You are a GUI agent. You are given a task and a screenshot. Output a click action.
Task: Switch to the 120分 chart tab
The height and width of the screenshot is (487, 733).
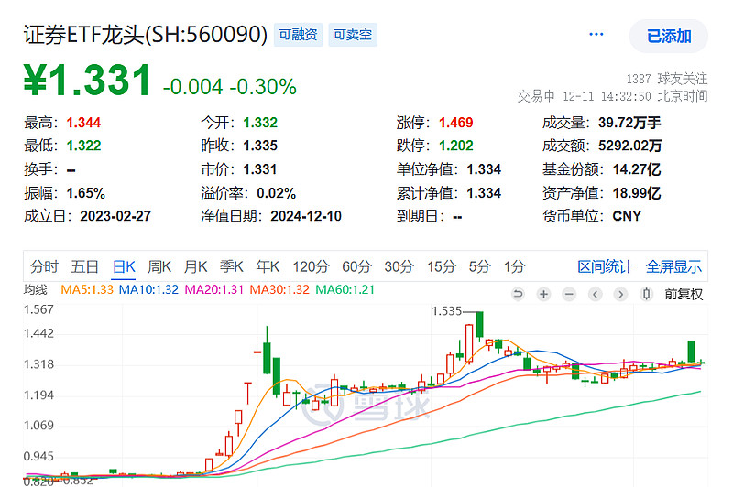coord(311,266)
